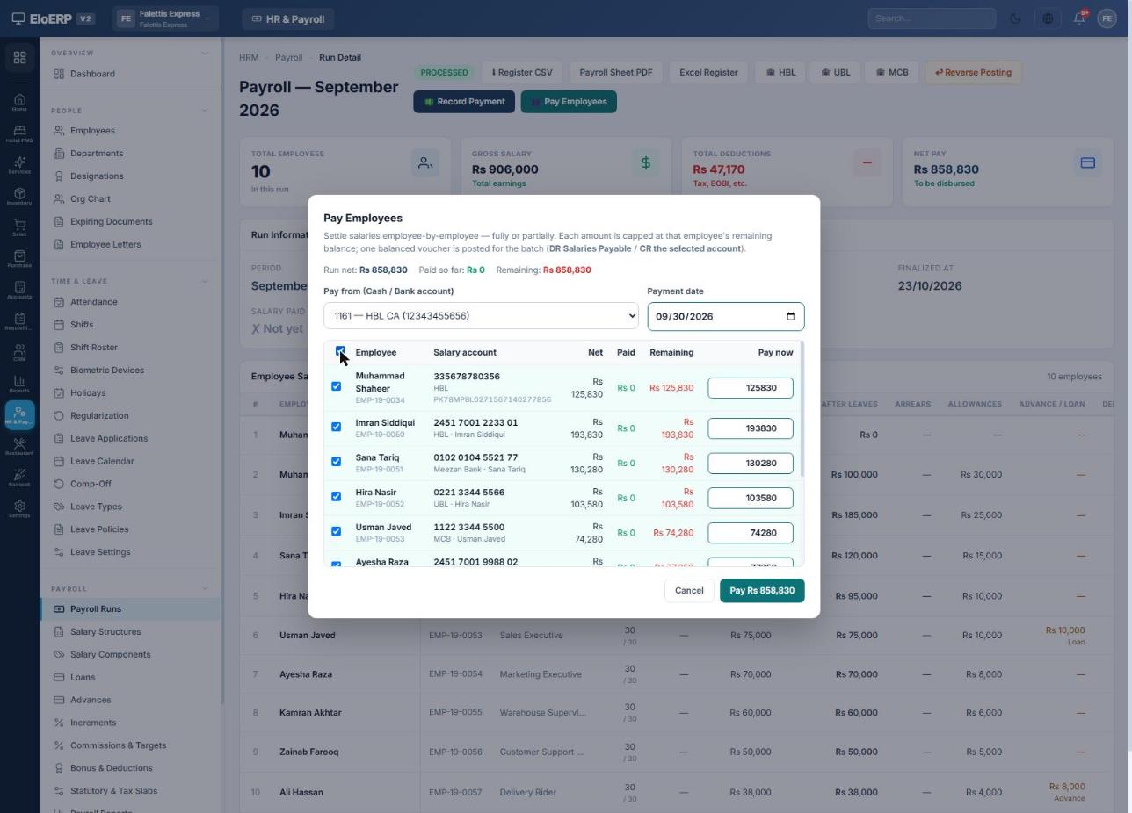Click the Reverse Posting button
The height and width of the screenshot is (813, 1132).
pos(973,73)
